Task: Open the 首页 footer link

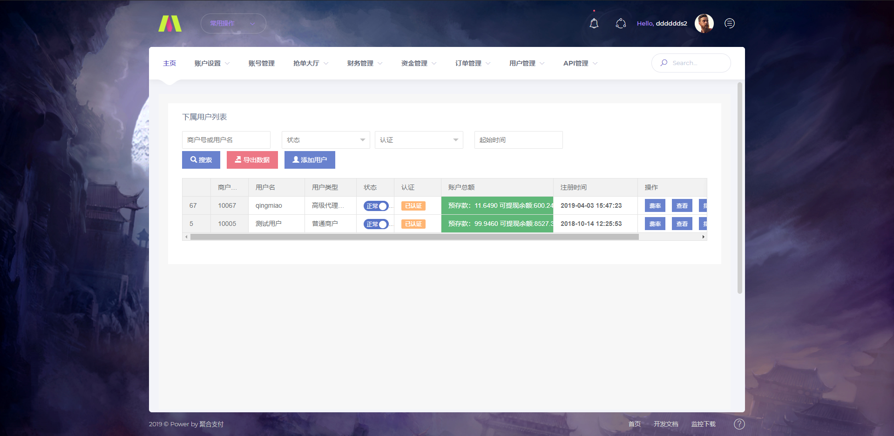Action: [635, 424]
